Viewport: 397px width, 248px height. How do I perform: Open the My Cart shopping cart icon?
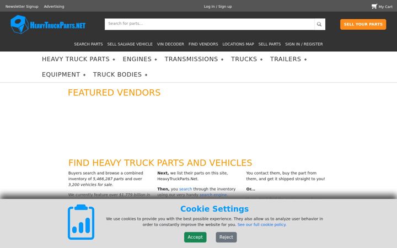point(374,6)
